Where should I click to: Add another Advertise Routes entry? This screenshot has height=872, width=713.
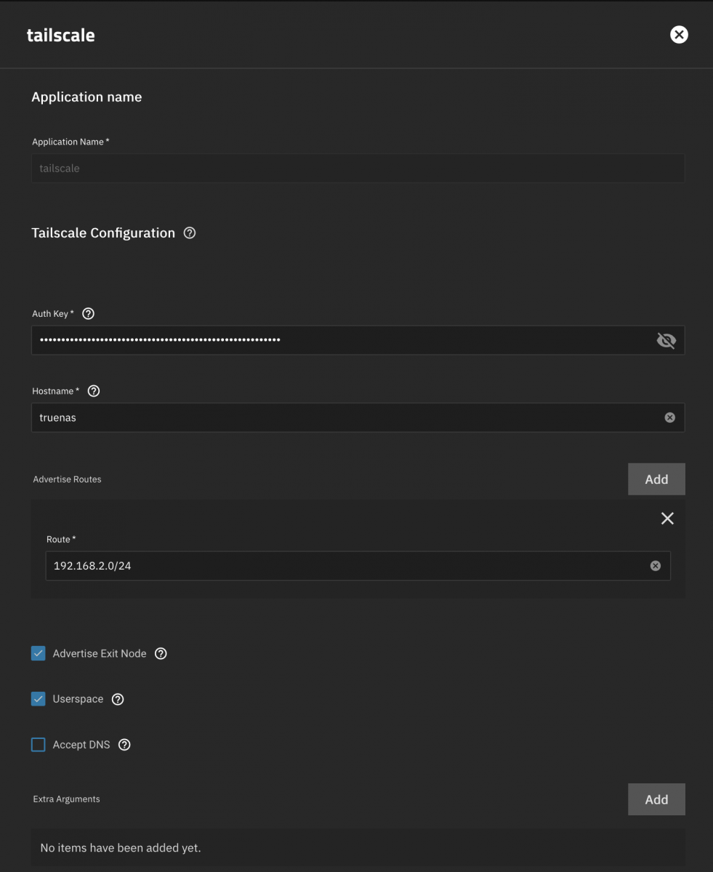pos(656,479)
